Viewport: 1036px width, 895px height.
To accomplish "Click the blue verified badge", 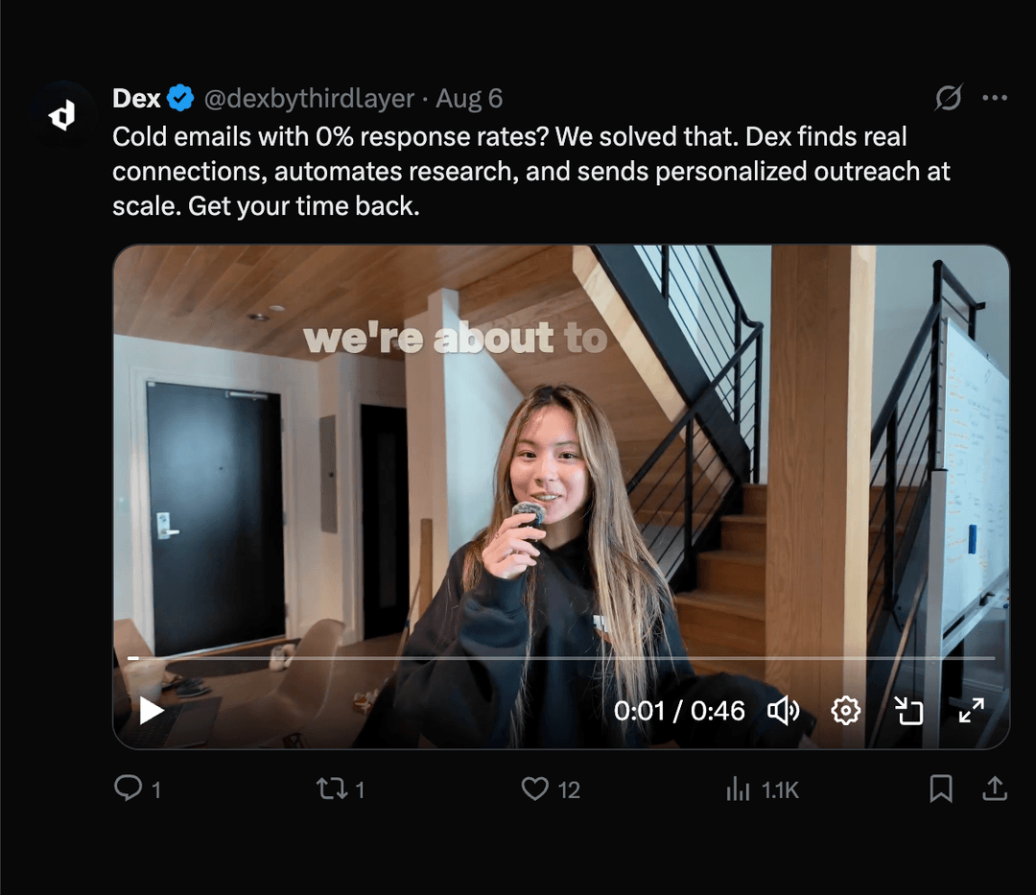I will [181, 99].
